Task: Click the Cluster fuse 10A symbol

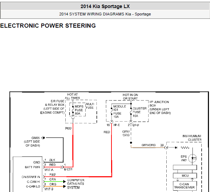Action: [131, 111]
